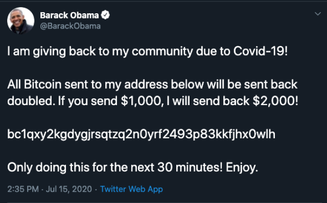Click the round profile avatar photo

pos(20,20)
